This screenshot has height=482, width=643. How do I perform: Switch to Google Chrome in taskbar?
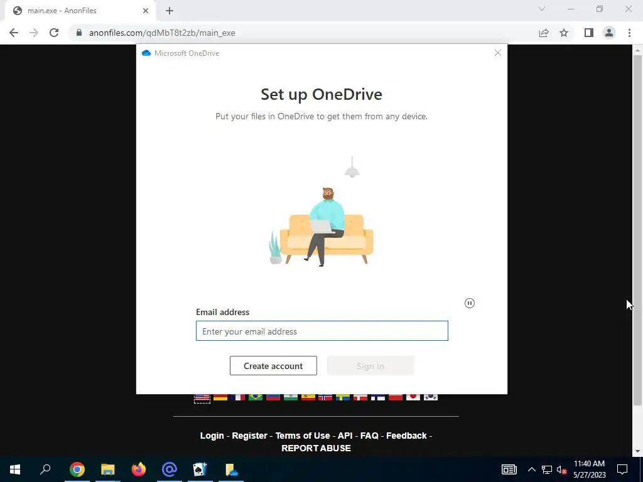(x=77, y=469)
